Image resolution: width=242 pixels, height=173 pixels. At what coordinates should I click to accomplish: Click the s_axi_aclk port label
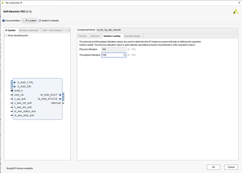[20, 99]
